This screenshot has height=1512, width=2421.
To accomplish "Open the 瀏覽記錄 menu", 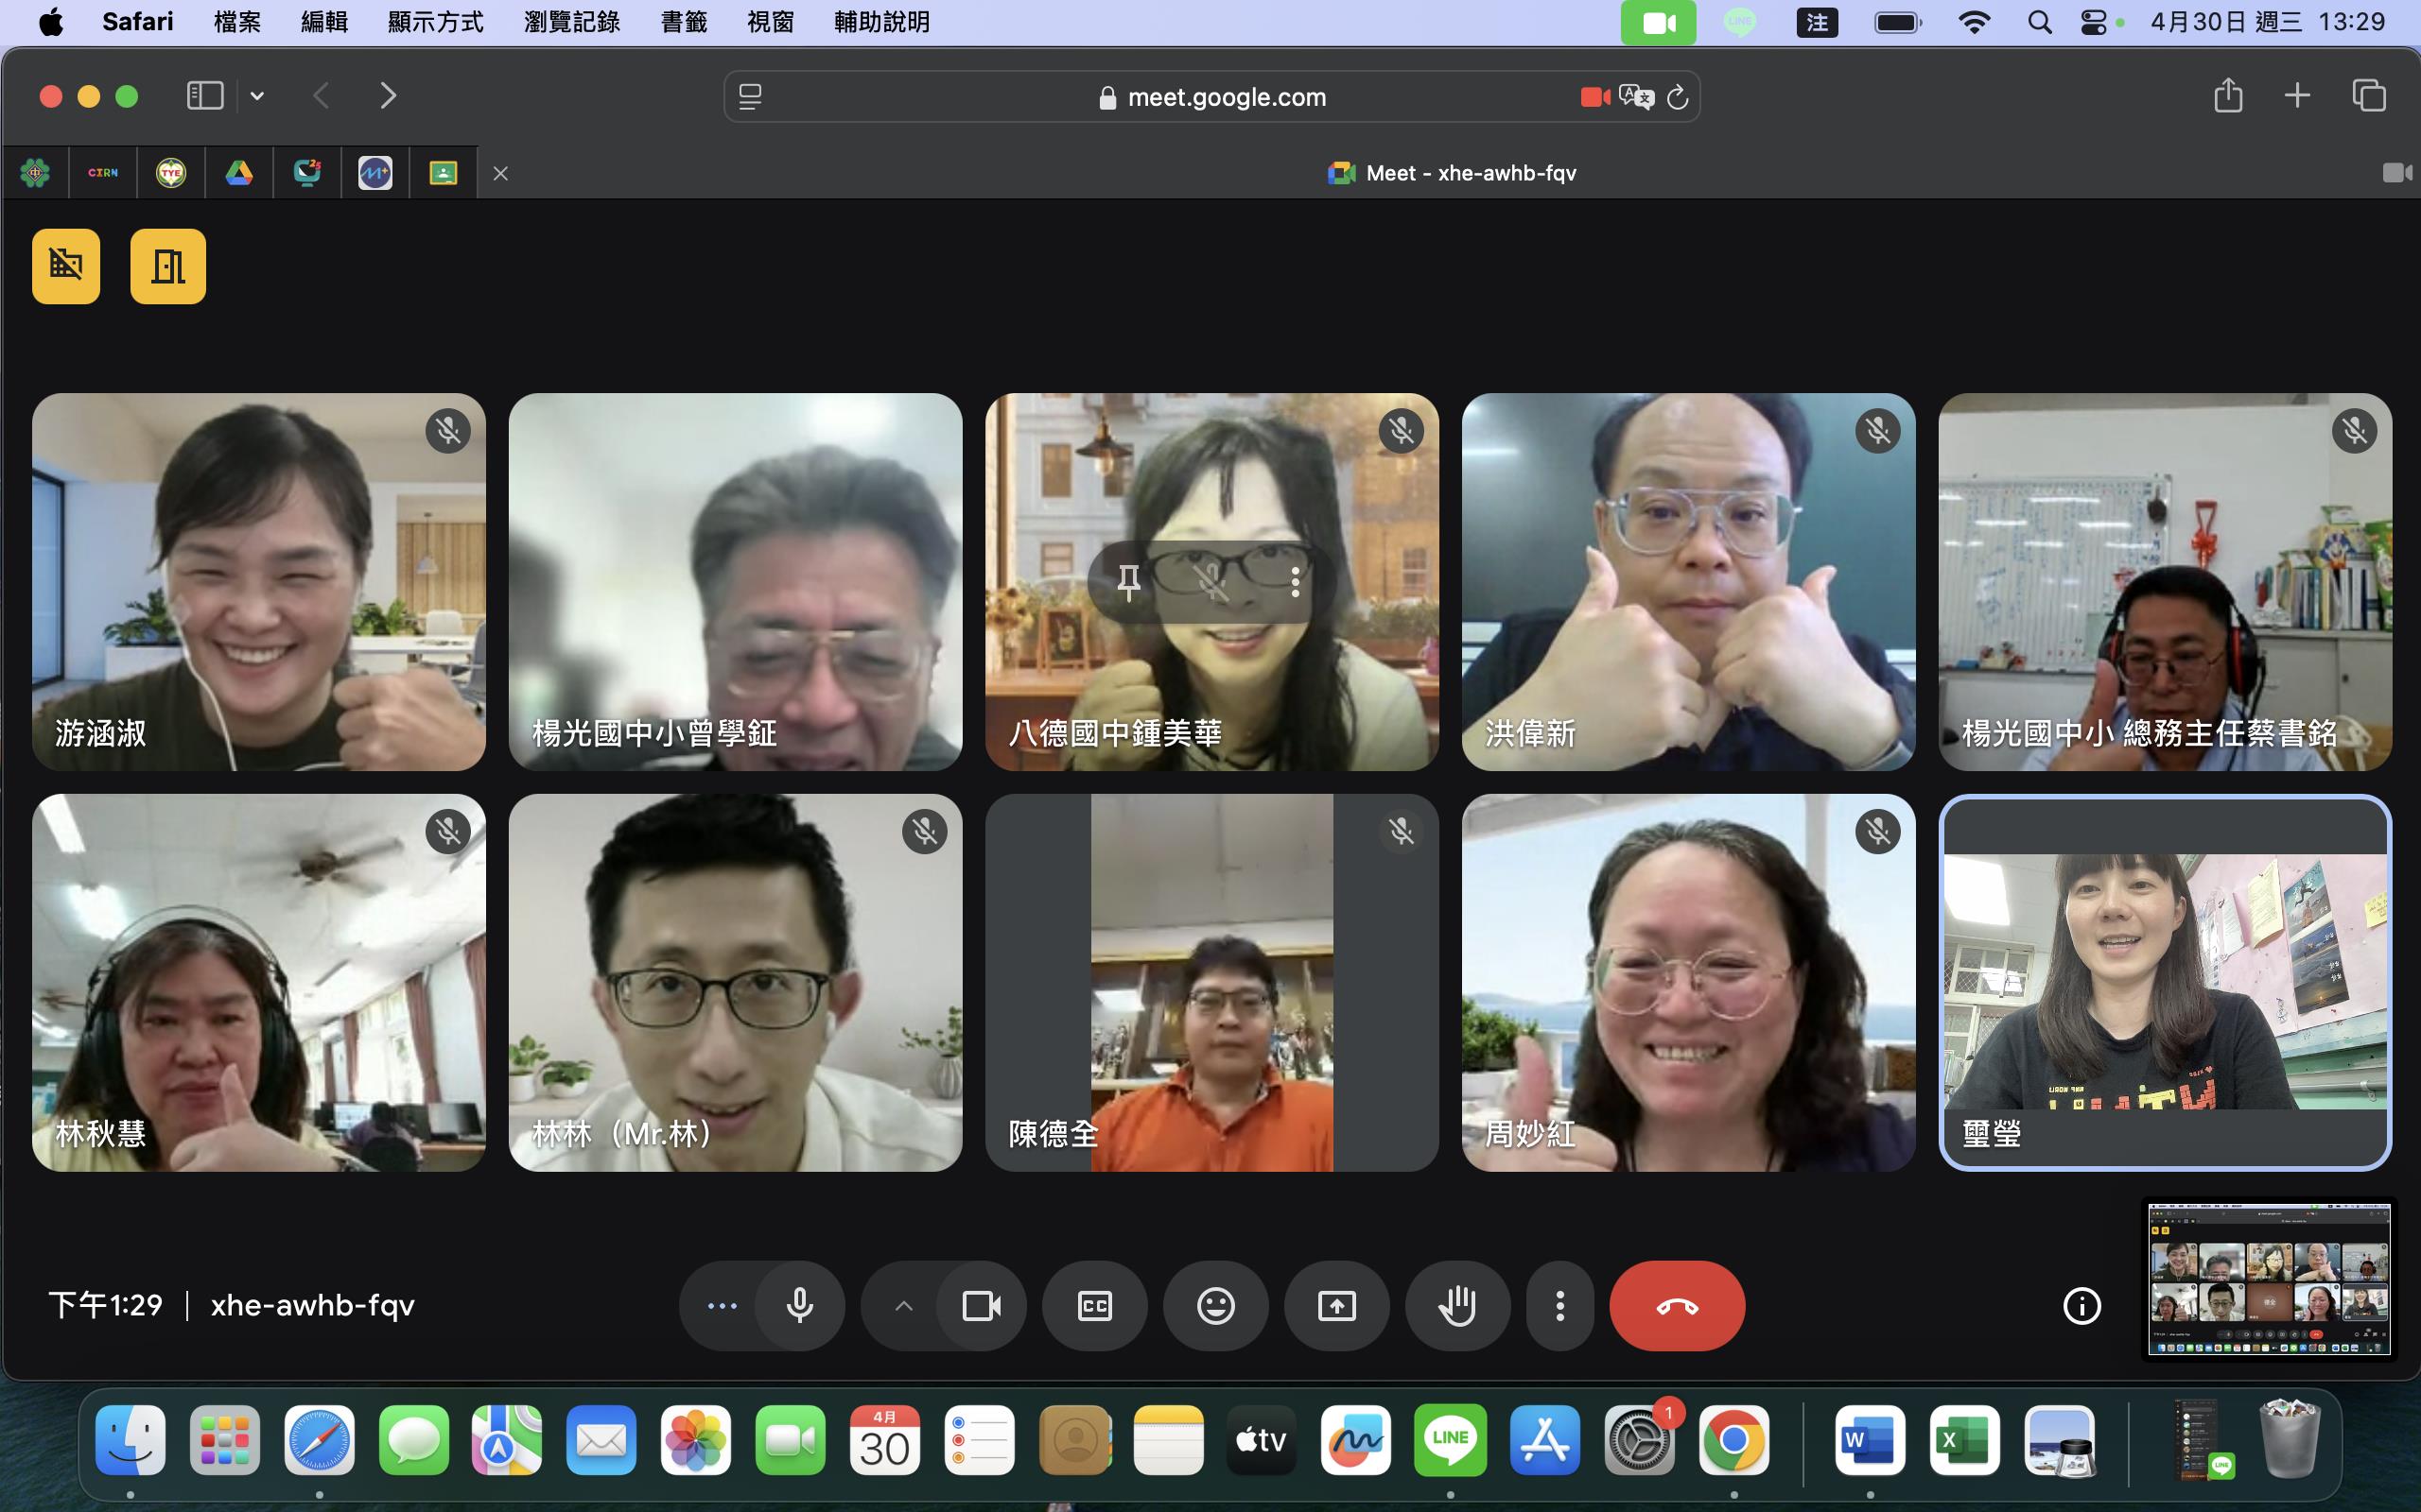I will 571,22.
